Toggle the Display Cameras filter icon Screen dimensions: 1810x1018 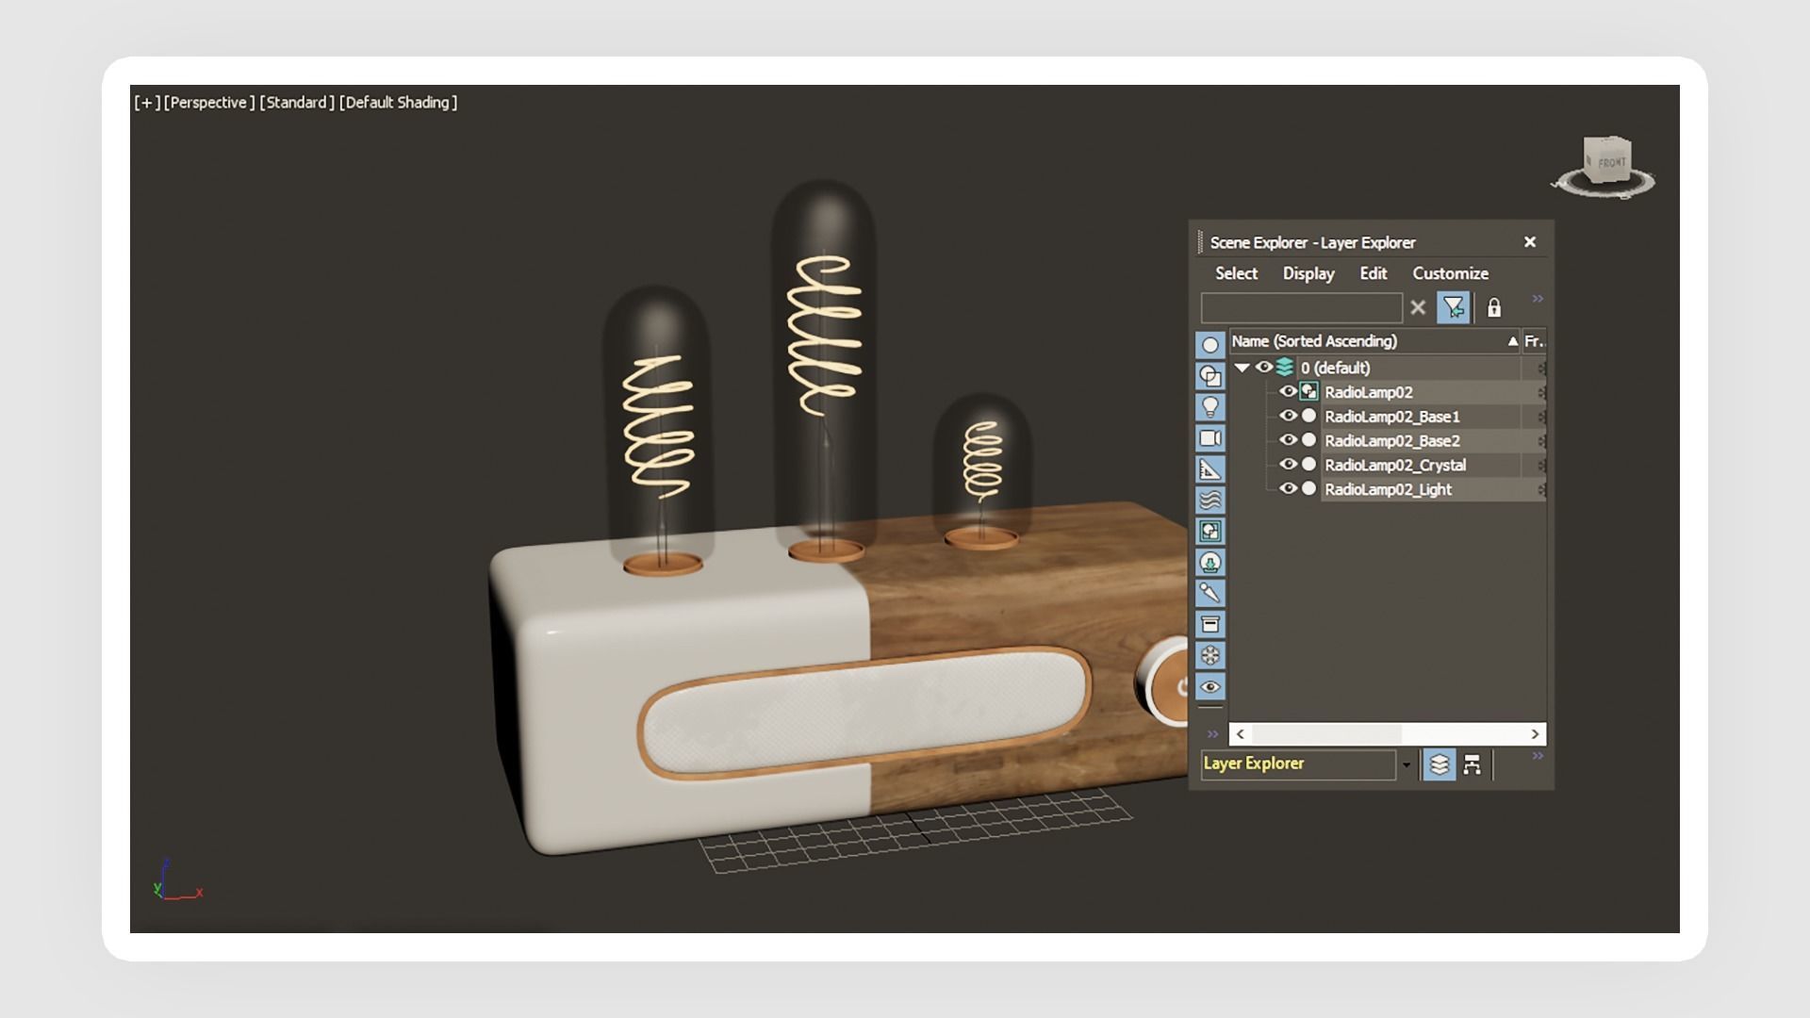1210,438
